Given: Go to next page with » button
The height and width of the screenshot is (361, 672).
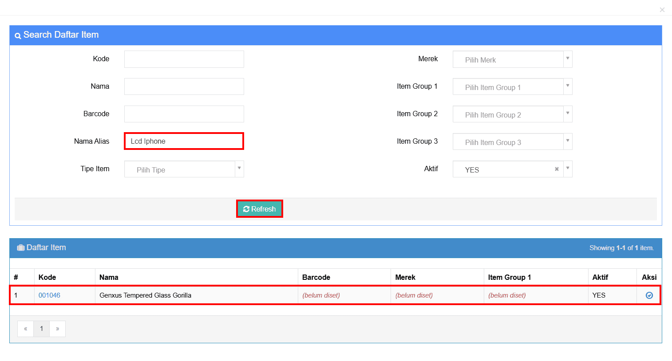Looking at the screenshot, I should tap(57, 329).
